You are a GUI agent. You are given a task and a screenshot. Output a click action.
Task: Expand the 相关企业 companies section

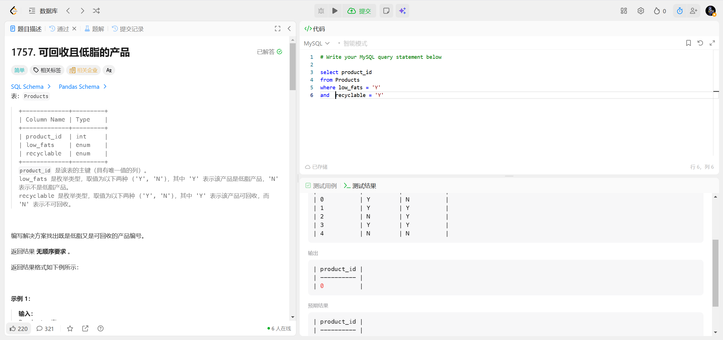pos(84,70)
